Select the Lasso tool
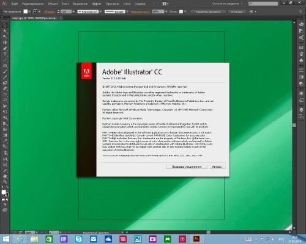306x244 pixels. click(5, 43)
